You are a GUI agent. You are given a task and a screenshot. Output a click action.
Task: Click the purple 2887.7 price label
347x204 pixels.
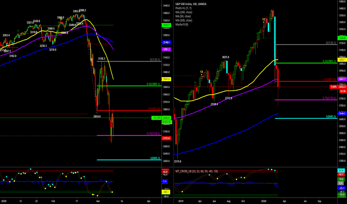click(x=342, y=79)
